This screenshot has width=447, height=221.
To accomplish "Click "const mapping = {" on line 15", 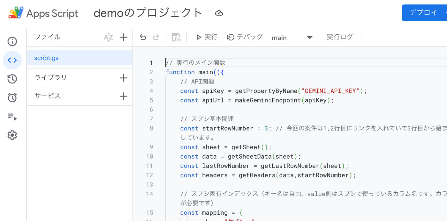I will coord(211,213).
